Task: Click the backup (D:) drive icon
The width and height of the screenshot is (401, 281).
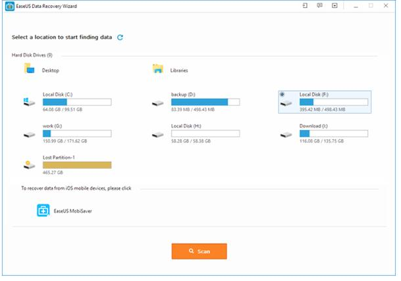Action: (x=157, y=103)
